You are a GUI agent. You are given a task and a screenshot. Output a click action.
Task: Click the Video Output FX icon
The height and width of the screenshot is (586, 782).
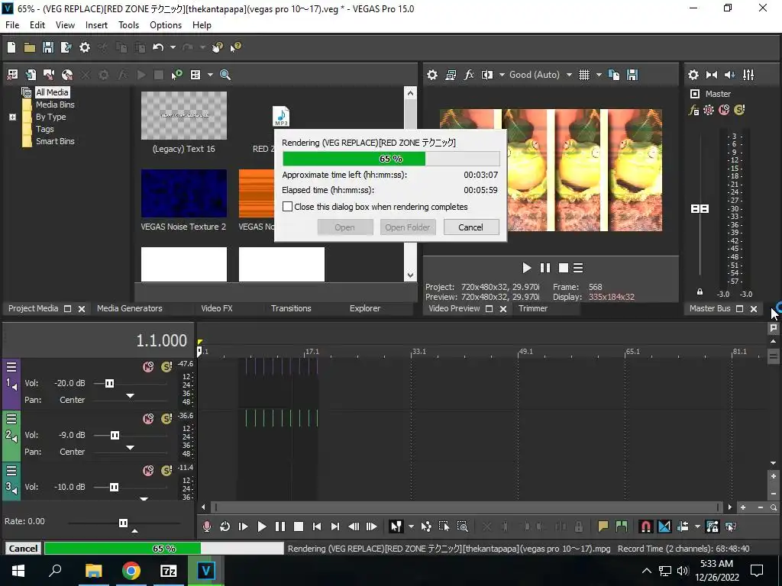[x=469, y=75]
